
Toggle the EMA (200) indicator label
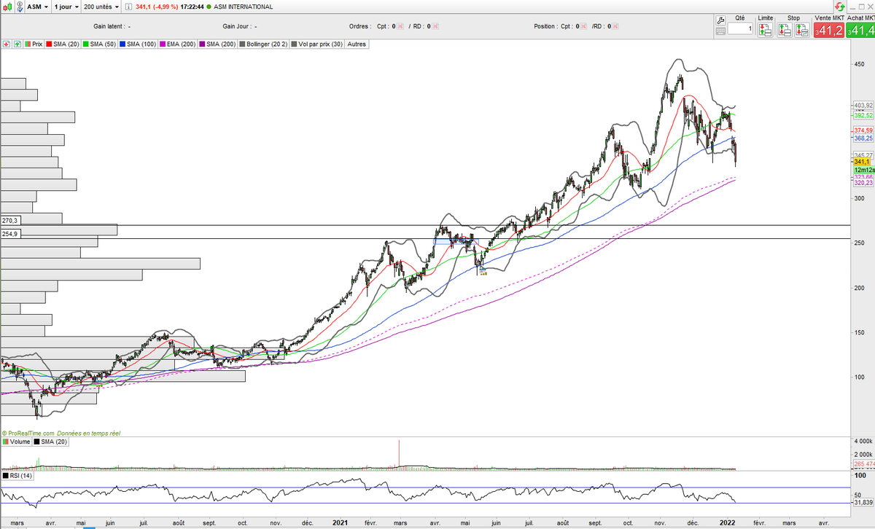pyautogui.click(x=179, y=44)
